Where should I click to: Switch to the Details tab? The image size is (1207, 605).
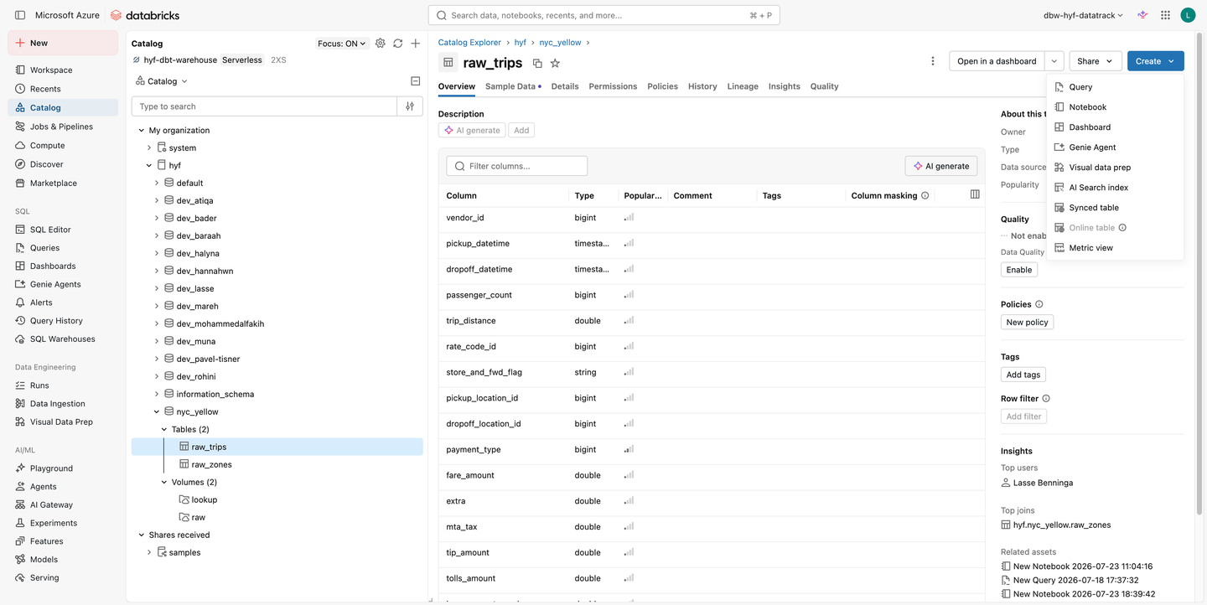(565, 86)
